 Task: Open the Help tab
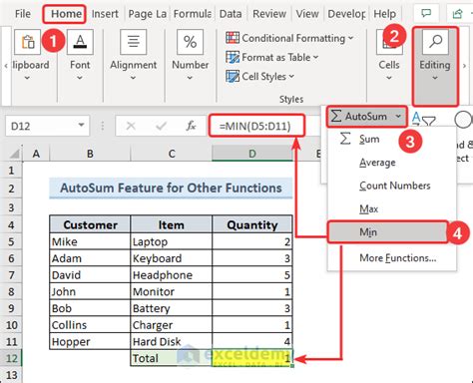(384, 14)
